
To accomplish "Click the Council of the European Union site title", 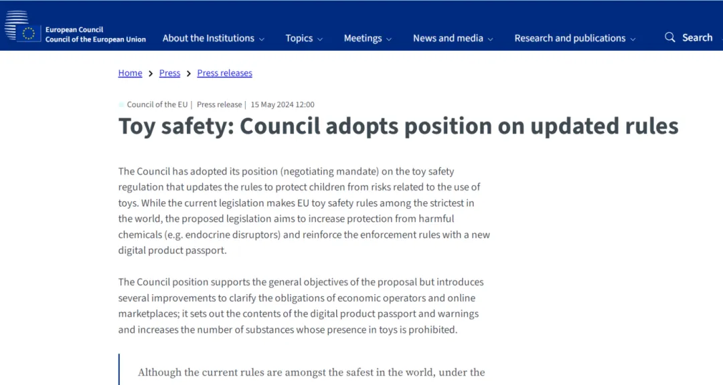I will [96, 39].
